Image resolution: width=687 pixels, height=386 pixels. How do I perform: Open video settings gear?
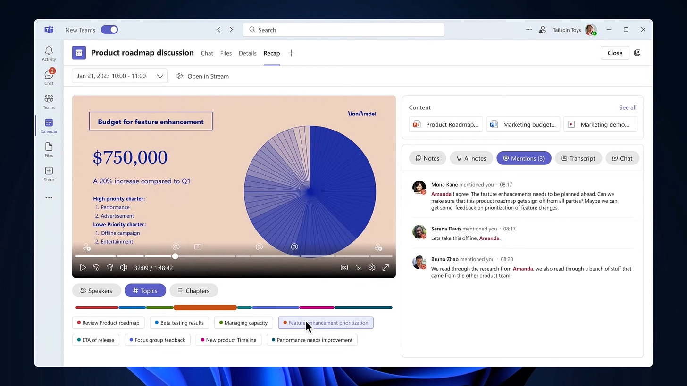click(372, 268)
